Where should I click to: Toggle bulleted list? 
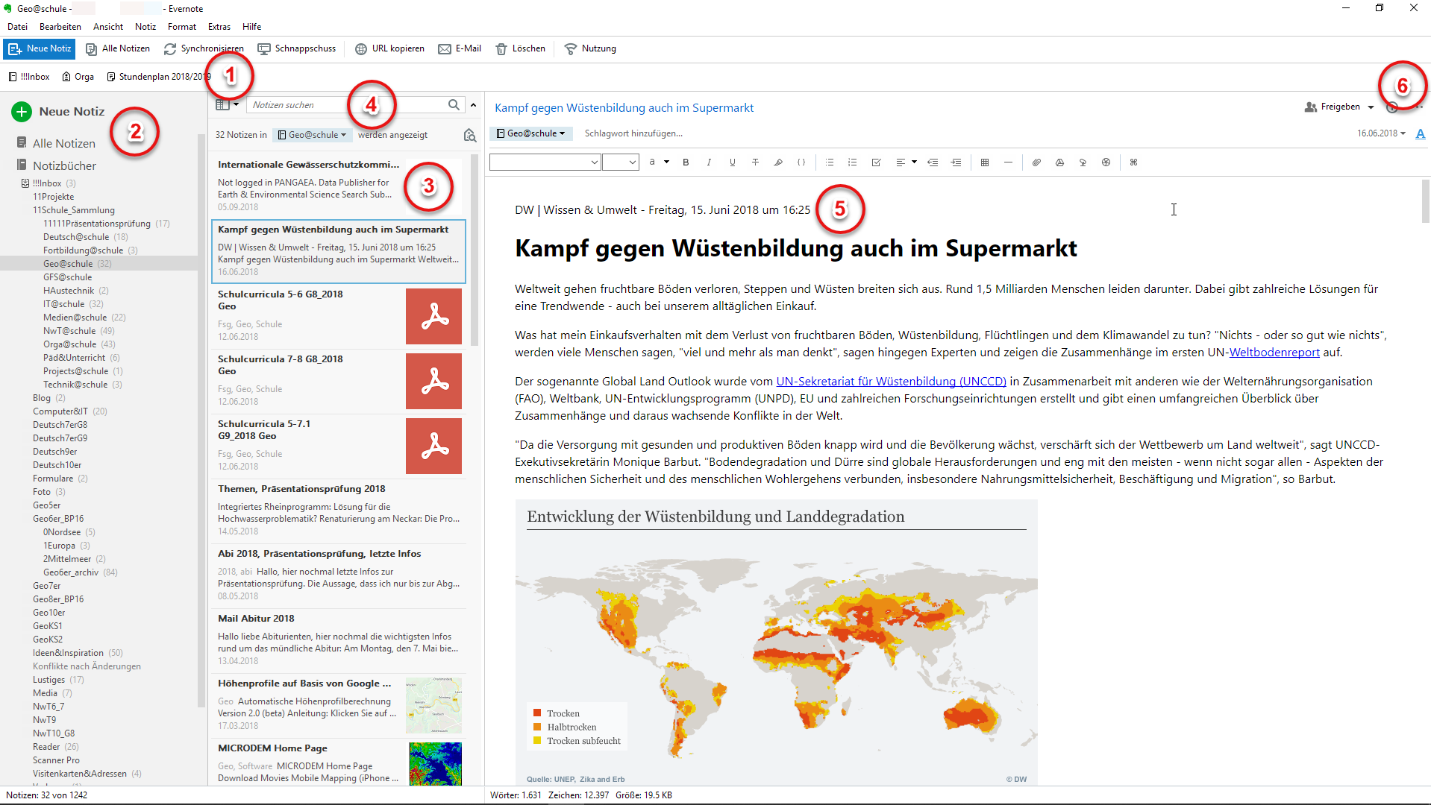[x=830, y=162]
